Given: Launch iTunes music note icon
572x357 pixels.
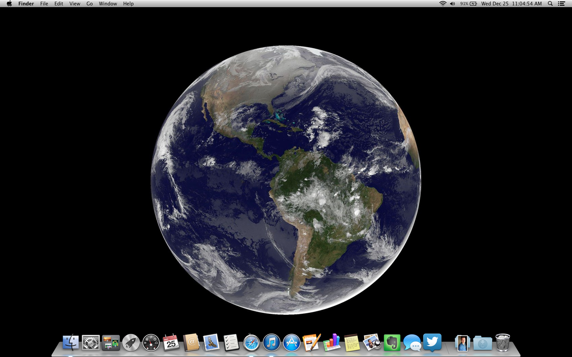Looking at the screenshot, I should pos(271,343).
